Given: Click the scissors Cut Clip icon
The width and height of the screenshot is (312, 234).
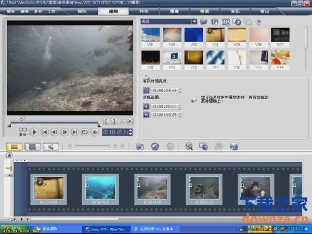Looking at the screenshot, I should pos(122,122).
